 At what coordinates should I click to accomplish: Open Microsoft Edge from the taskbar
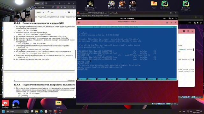coord(41,111)
